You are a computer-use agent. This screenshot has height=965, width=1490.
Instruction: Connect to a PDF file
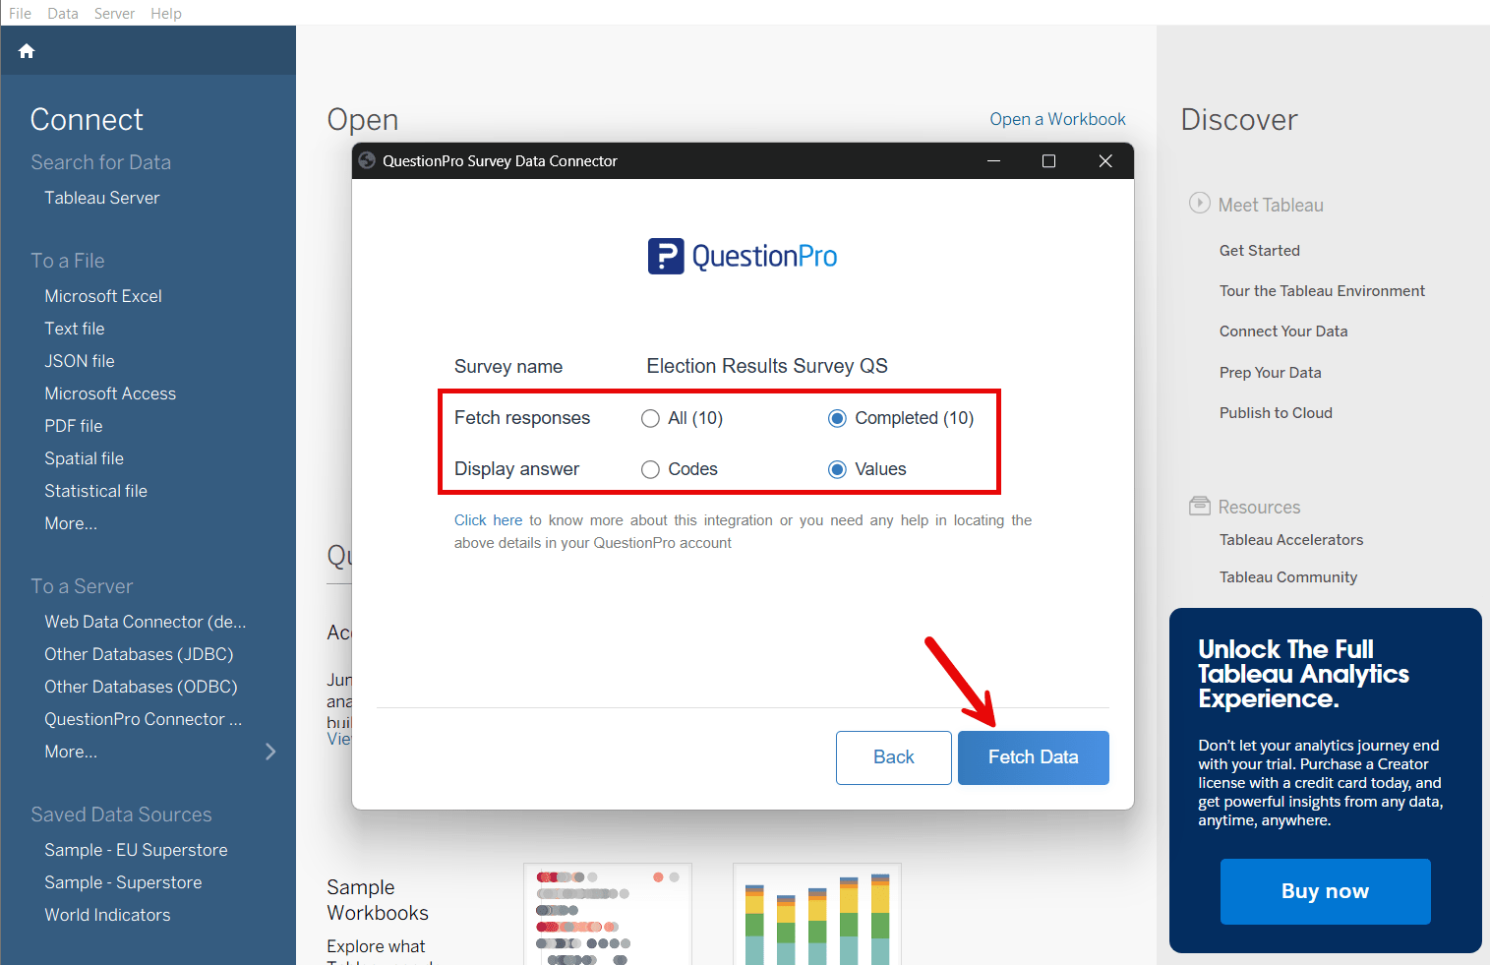point(74,426)
